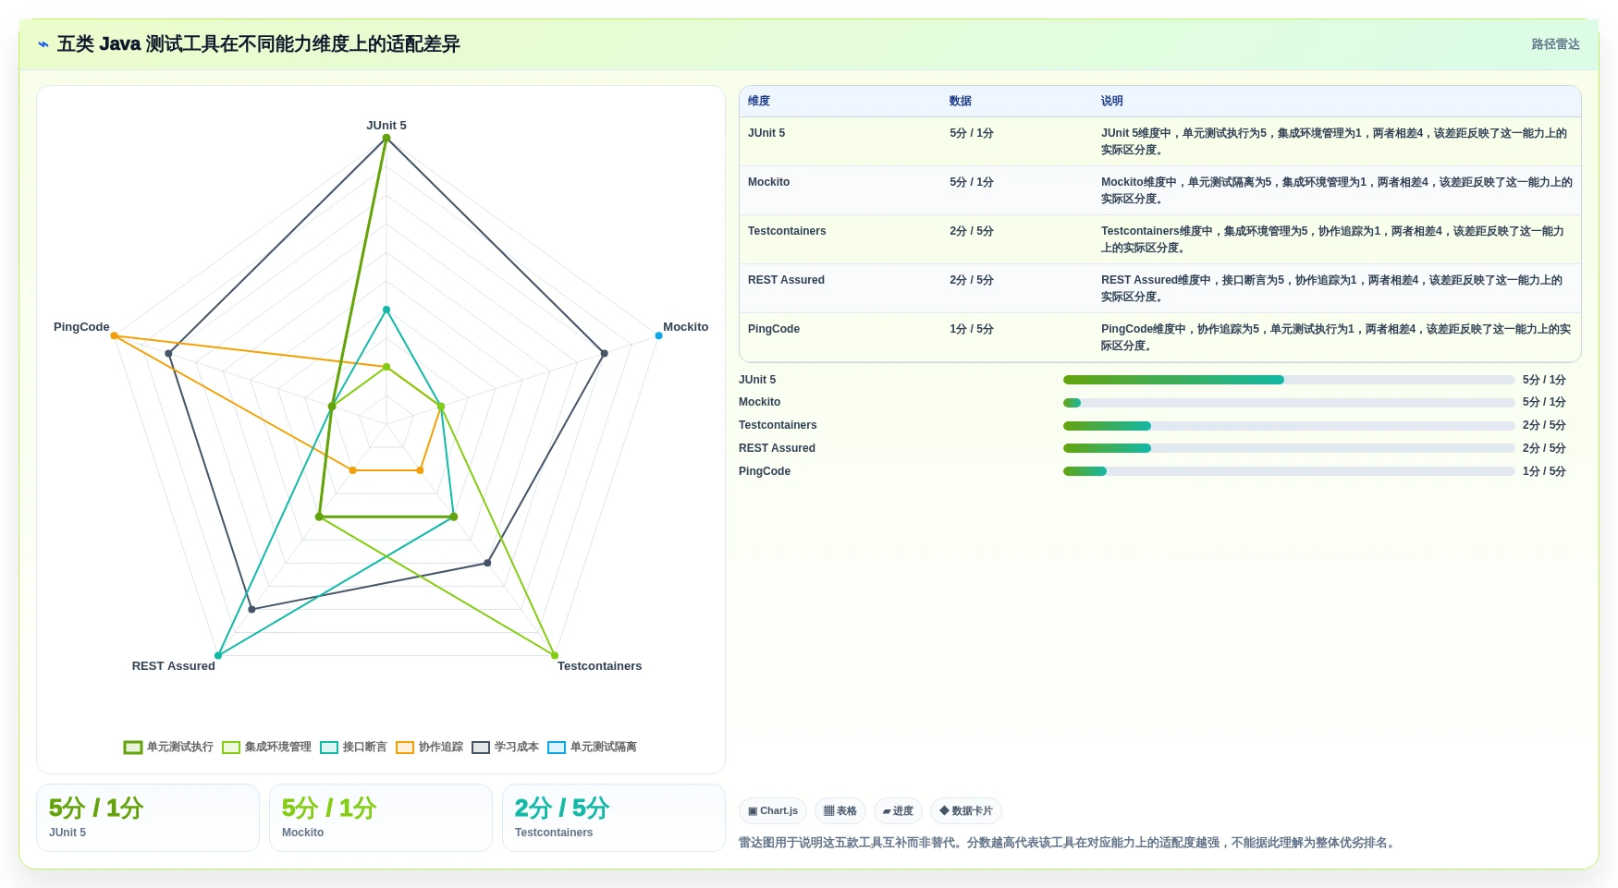The height and width of the screenshot is (888, 1618).
Task: Click the orange data point at PingCode vertex
Action: point(114,335)
